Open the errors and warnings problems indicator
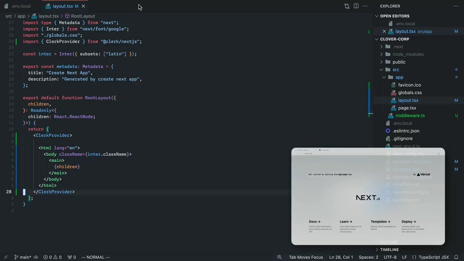 point(53,257)
